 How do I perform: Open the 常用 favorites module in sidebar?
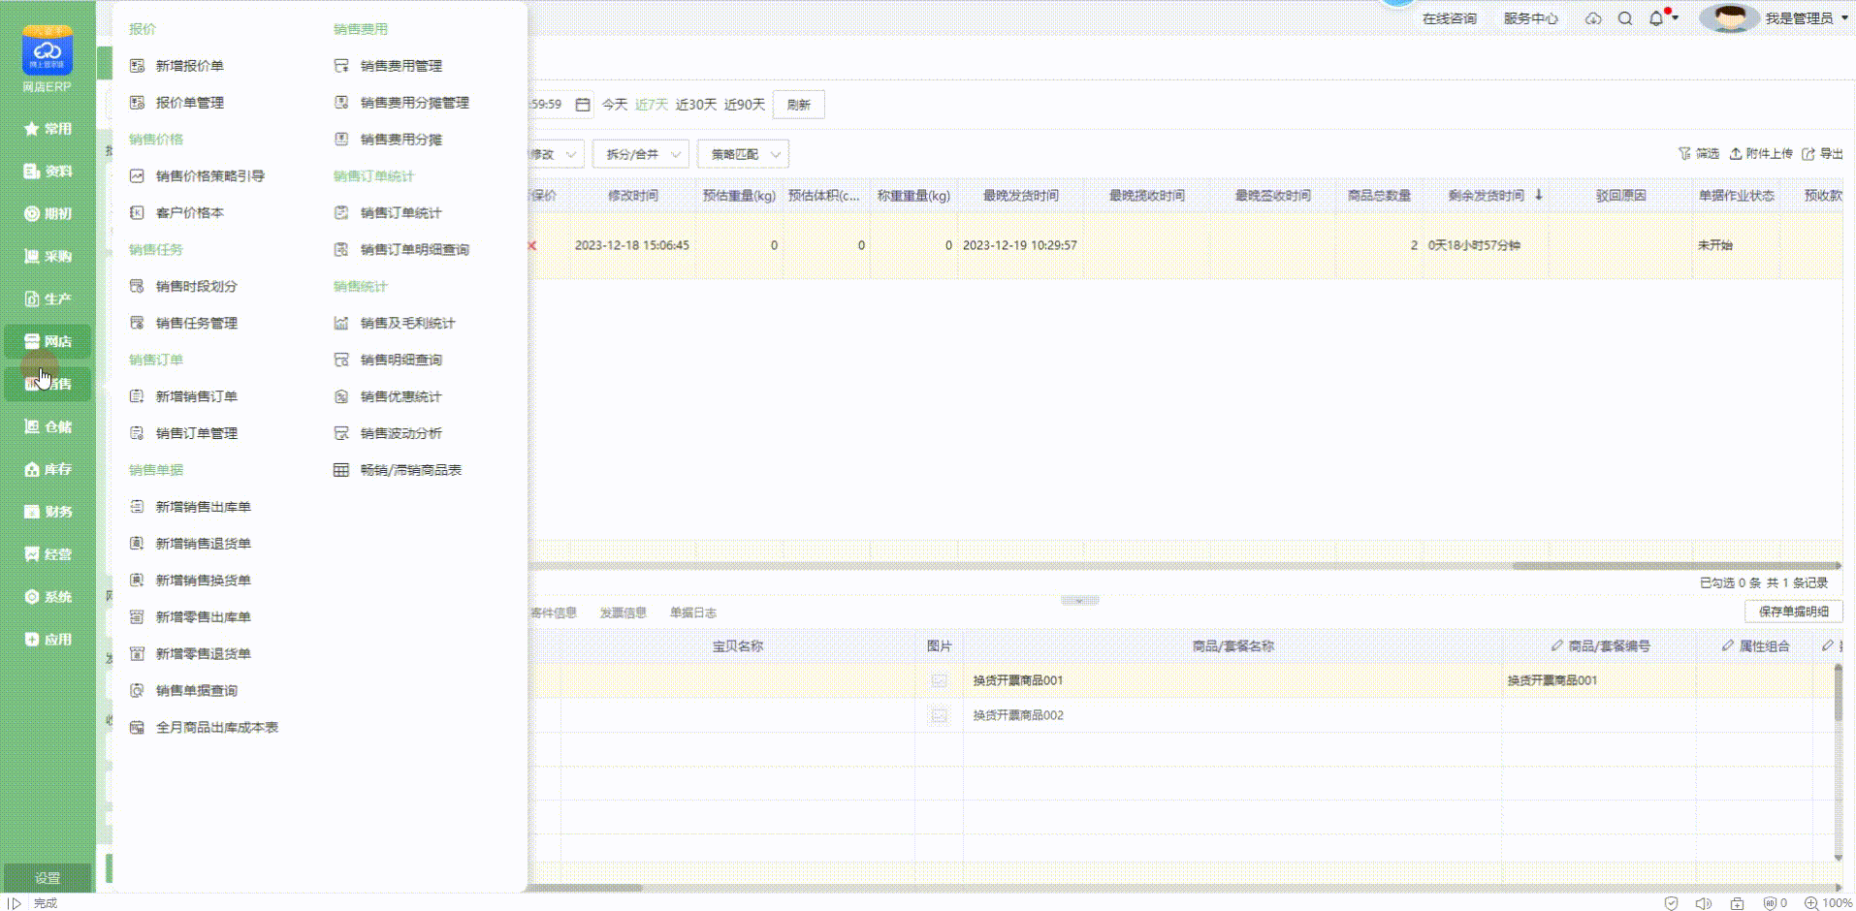(x=48, y=129)
